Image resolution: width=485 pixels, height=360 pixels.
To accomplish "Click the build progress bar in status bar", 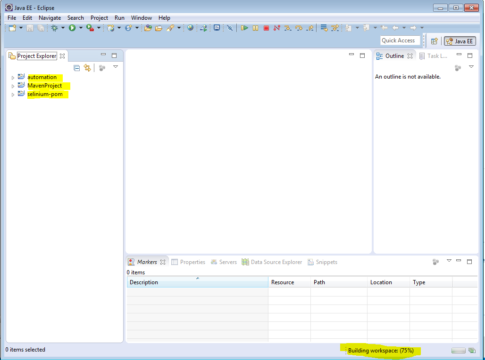I will pyautogui.click(x=458, y=351).
